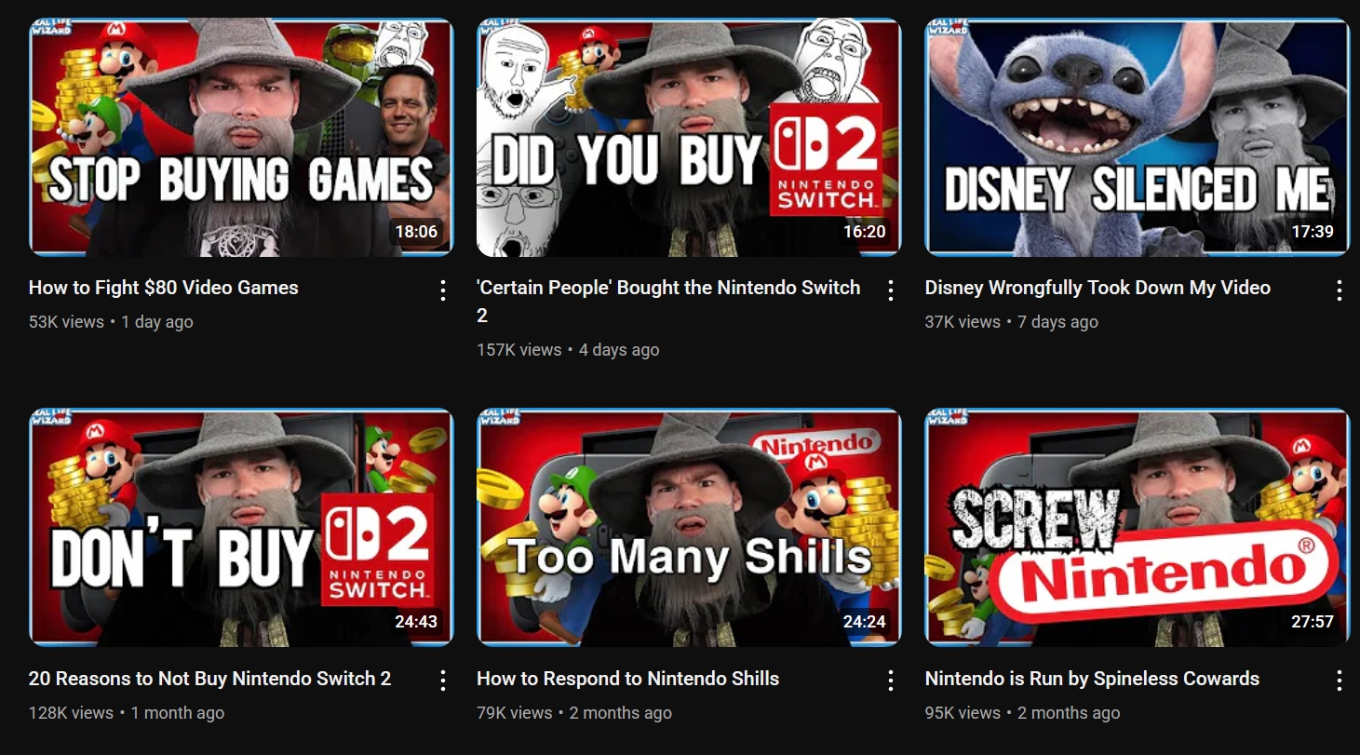Open the title 'Nintendo is Run by Spineless Cowards'
Viewport: 1360px width, 755px height.
coord(1092,679)
